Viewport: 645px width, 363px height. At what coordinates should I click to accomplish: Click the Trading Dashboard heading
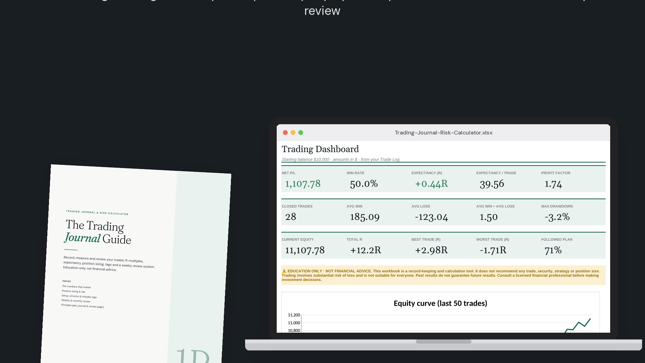[x=320, y=149]
